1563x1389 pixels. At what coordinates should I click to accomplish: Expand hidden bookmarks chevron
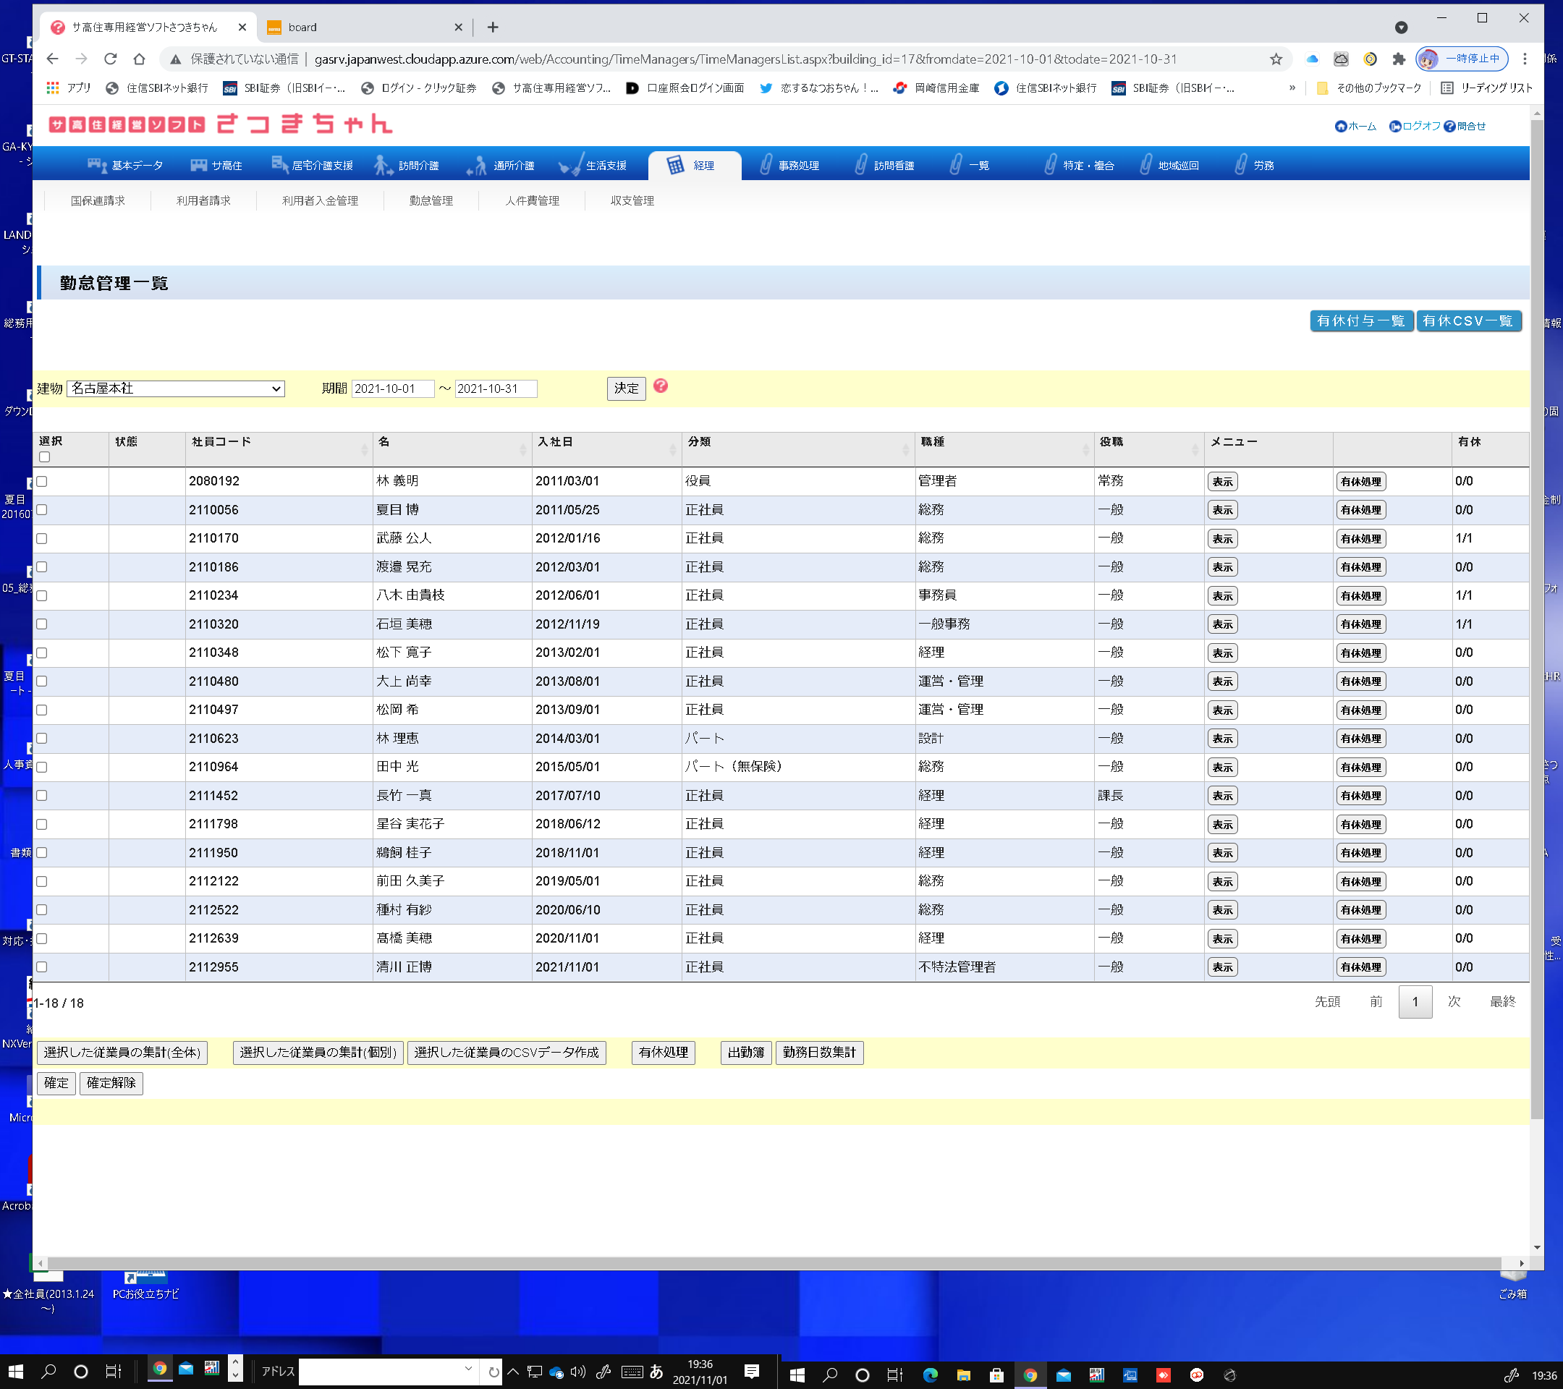click(1292, 88)
